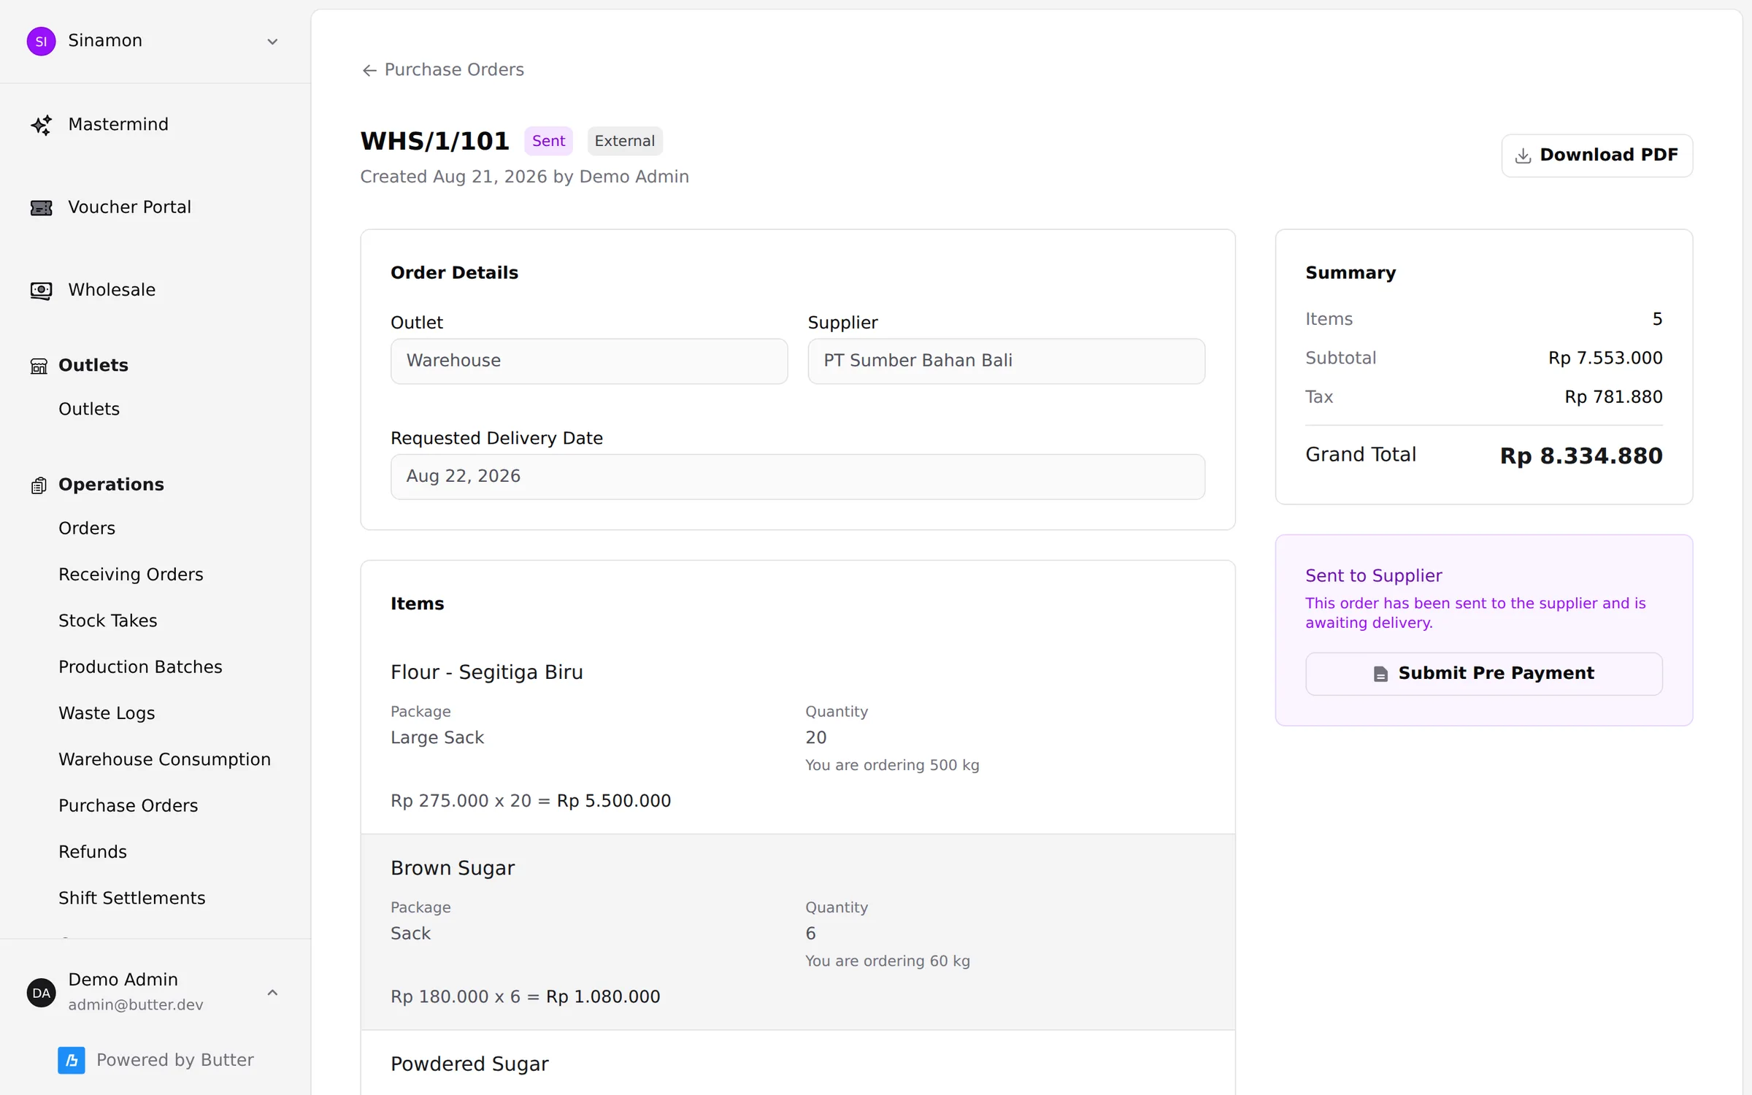Image resolution: width=1752 pixels, height=1095 pixels.
Task: Click the Operations clipboard icon
Action: (x=39, y=485)
